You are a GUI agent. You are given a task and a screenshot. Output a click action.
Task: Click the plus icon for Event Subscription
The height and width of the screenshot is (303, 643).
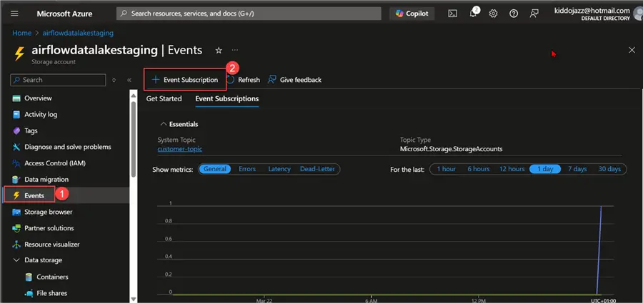click(x=156, y=80)
